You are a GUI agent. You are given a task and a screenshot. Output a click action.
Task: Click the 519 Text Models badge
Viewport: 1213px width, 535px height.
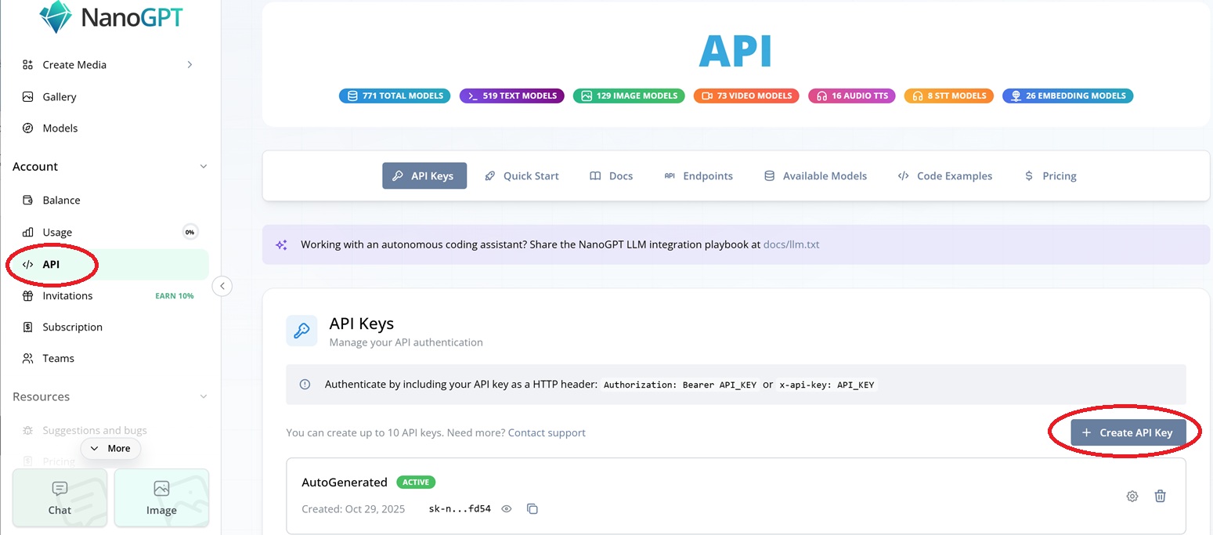[x=511, y=96]
